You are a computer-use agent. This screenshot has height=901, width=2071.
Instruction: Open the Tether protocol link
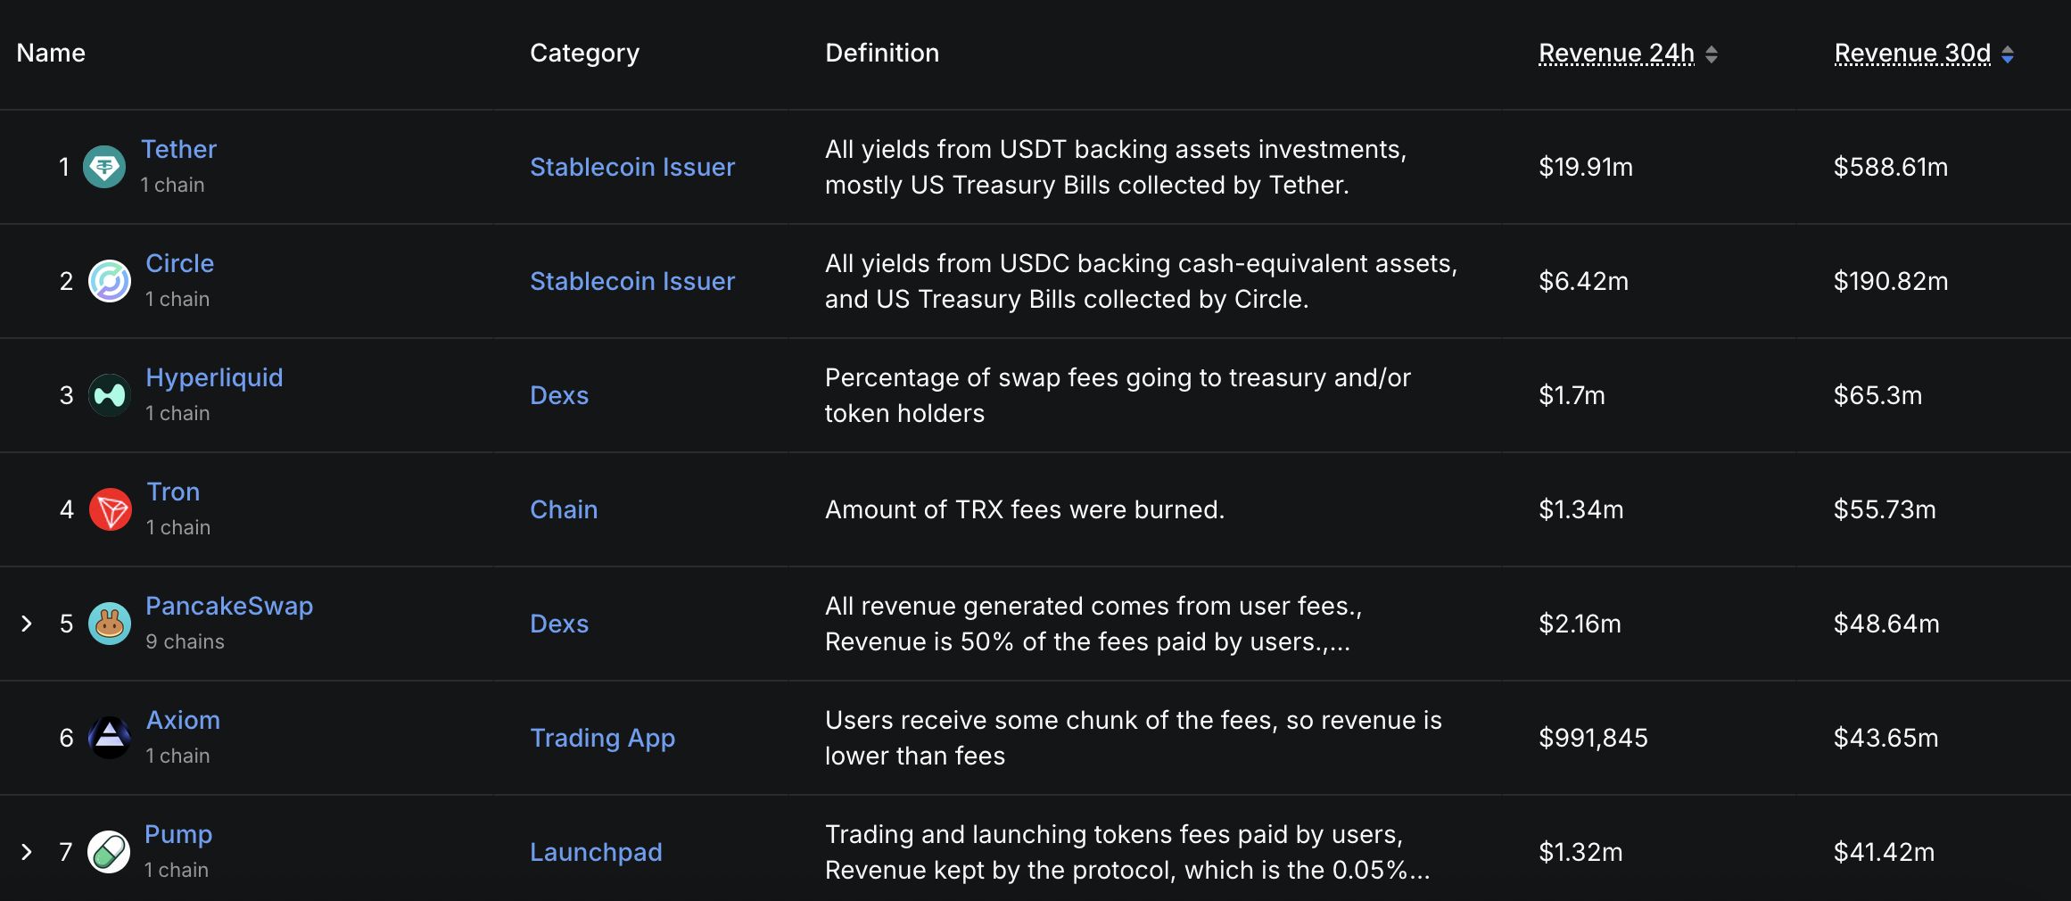(178, 149)
